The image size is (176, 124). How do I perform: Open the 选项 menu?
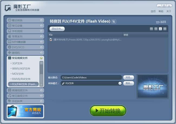click(x=153, y=11)
